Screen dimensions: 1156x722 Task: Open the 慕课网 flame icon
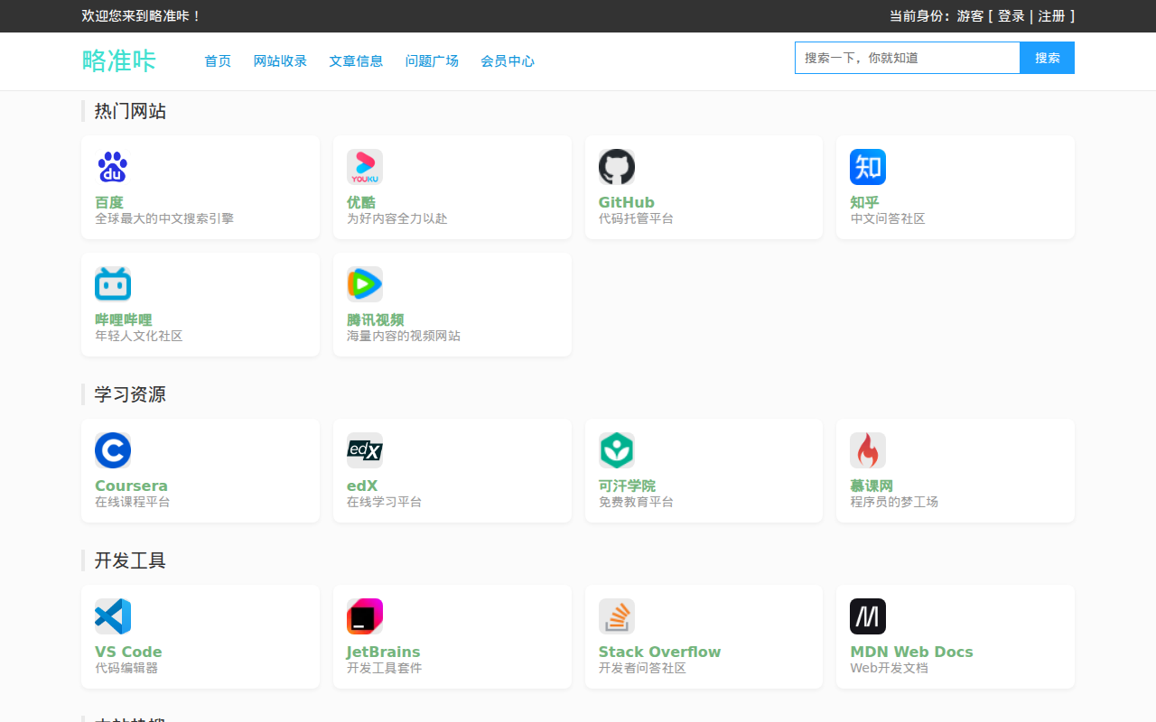click(x=867, y=450)
